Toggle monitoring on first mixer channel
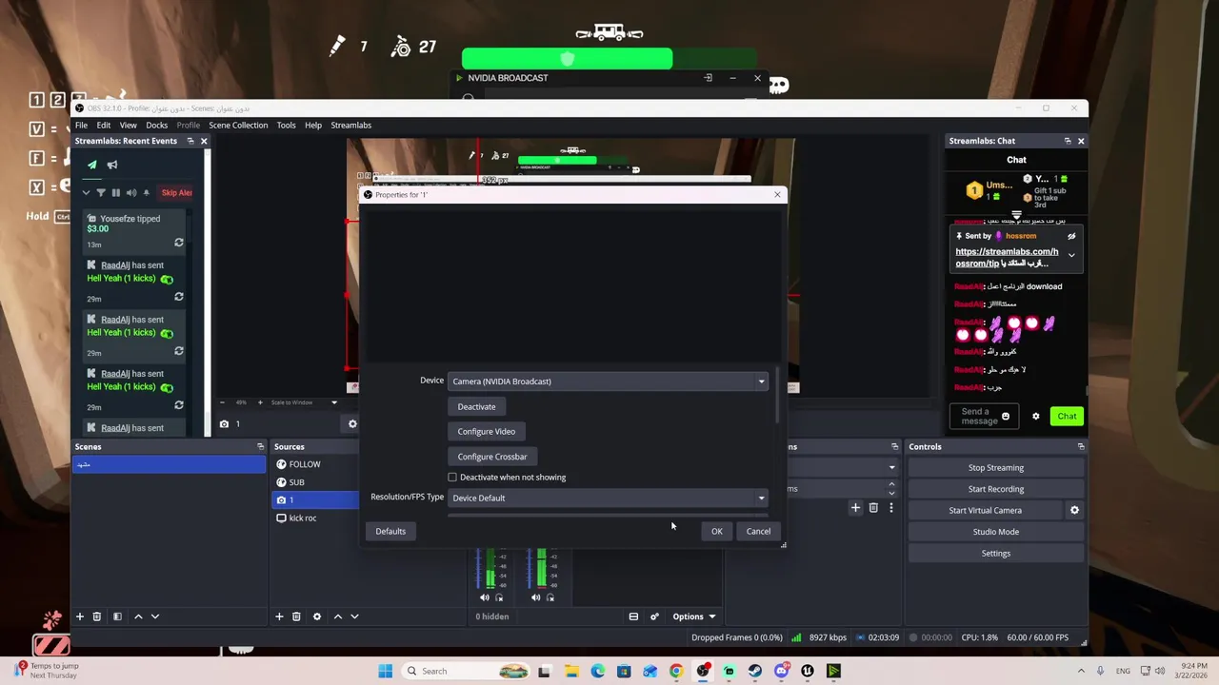The width and height of the screenshot is (1219, 685). 499,597
